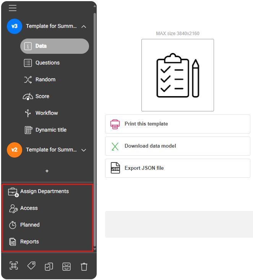The height and width of the screenshot is (280, 253).
Task: Click the blue v3 version badge
Action: tap(14, 26)
